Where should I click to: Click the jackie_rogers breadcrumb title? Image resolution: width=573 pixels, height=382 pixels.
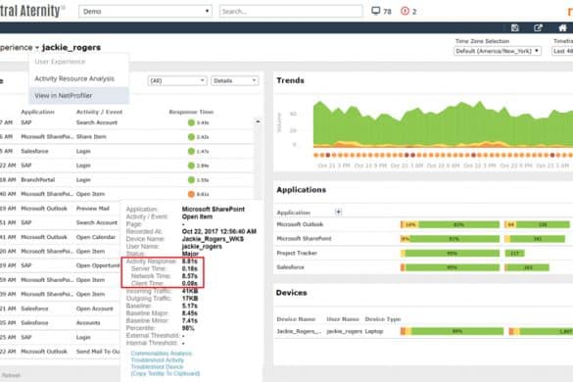click(x=72, y=48)
